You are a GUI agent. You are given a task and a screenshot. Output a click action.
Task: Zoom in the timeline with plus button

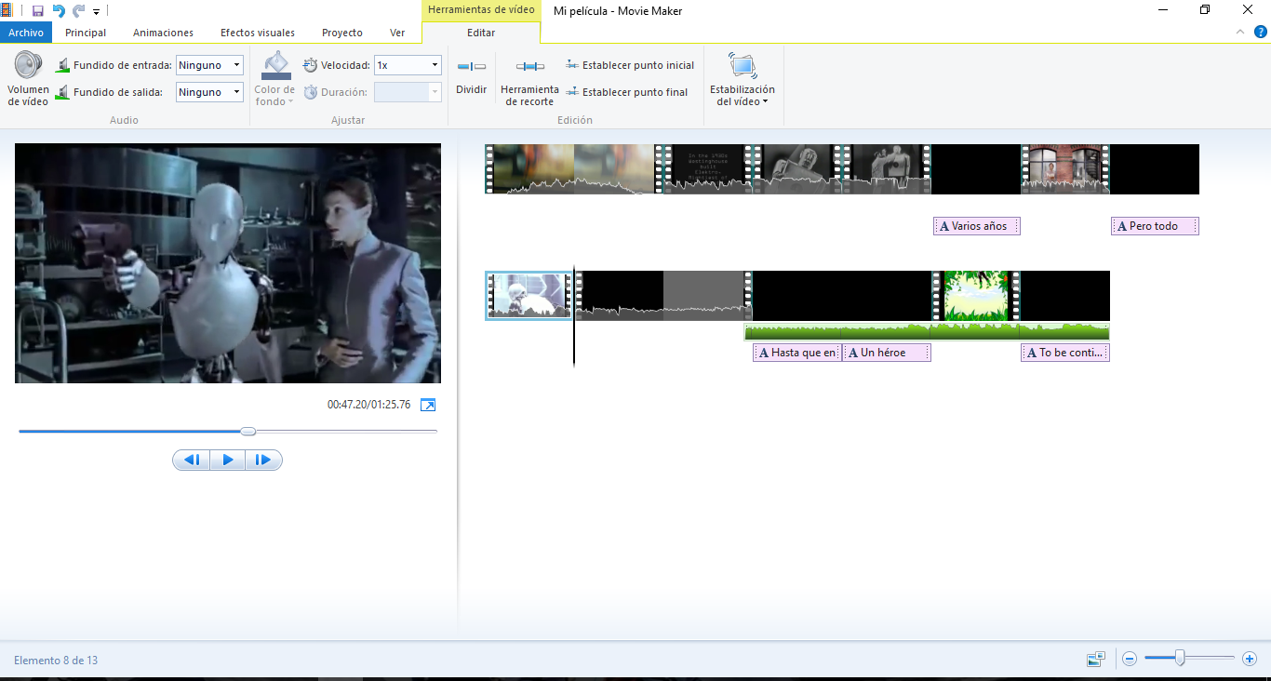click(1250, 659)
